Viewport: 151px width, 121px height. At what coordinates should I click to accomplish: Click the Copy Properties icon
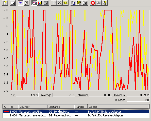[73, 3]
